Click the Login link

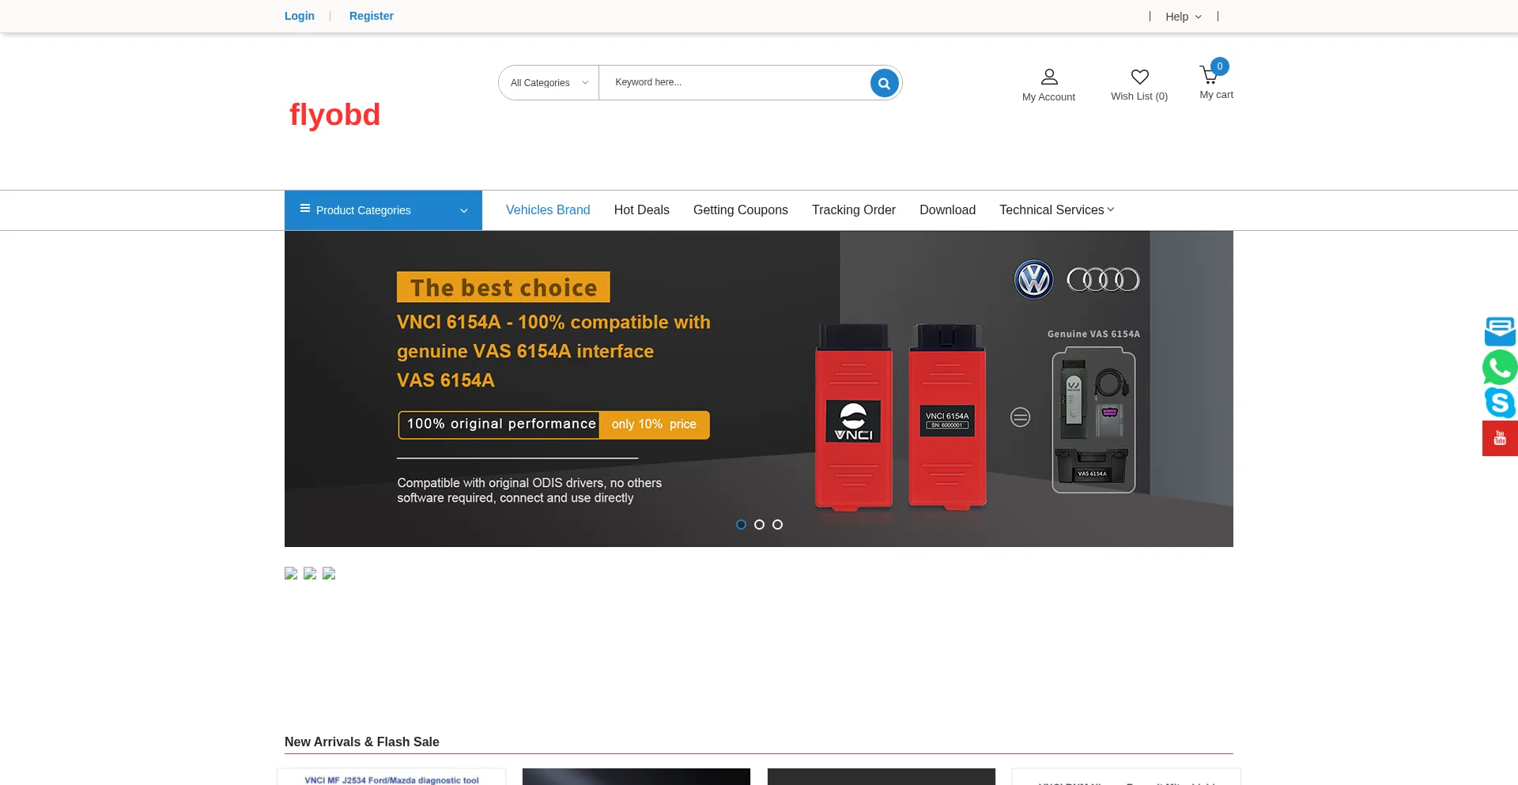pyautogui.click(x=300, y=16)
